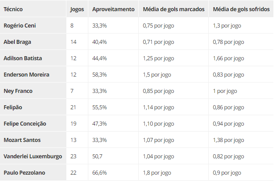Click the Enderson Moreira name cell
Screen dimensions: 275x183
(x=26, y=75)
